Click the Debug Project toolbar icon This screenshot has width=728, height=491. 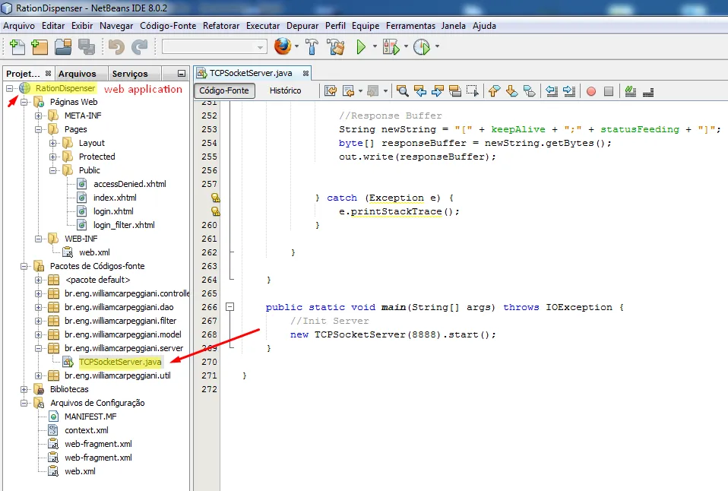pyautogui.click(x=391, y=47)
